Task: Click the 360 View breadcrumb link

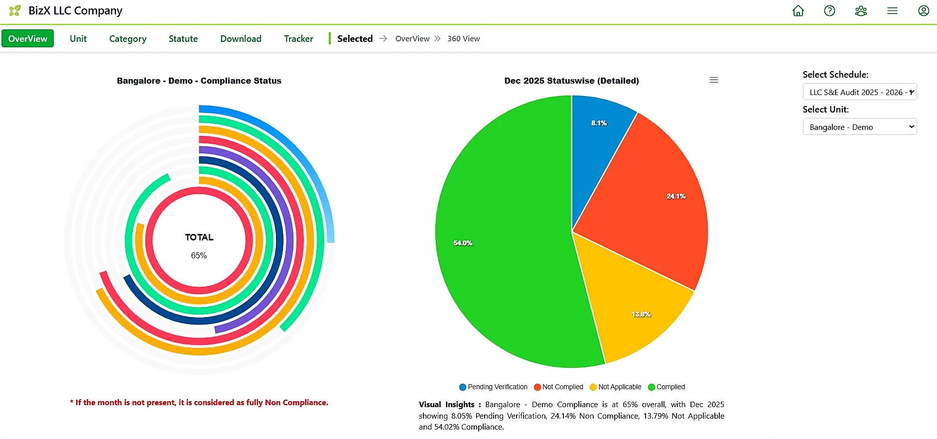Action: click(x=463, y=38)
